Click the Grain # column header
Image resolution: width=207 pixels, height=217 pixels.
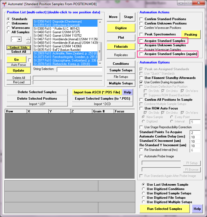click(x=103, y=111)
